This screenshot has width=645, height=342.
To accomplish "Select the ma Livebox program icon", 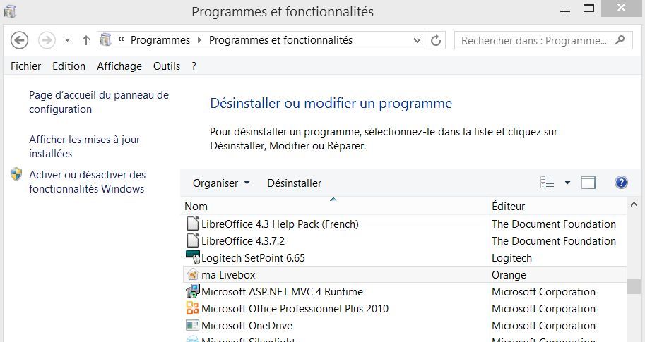I will click(192, 275).
